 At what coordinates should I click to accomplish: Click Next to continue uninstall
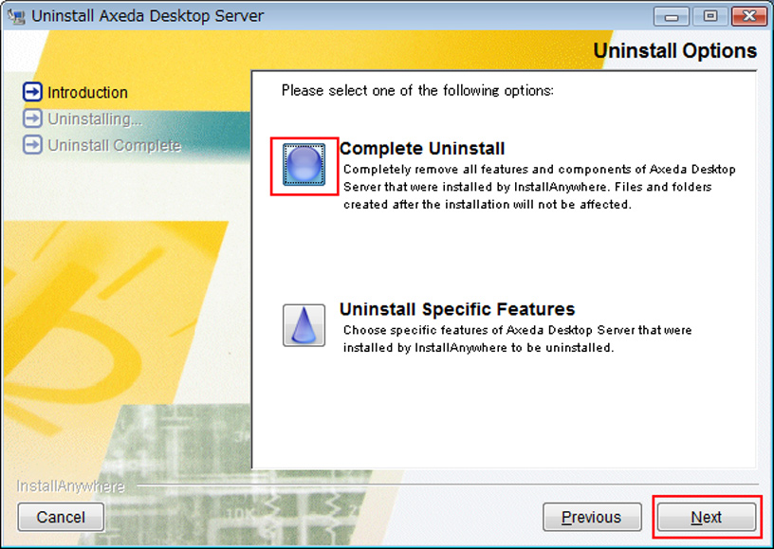tap(706, 517)
